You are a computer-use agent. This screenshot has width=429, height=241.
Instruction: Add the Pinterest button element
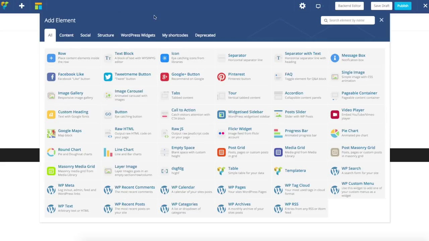[221, 77]
